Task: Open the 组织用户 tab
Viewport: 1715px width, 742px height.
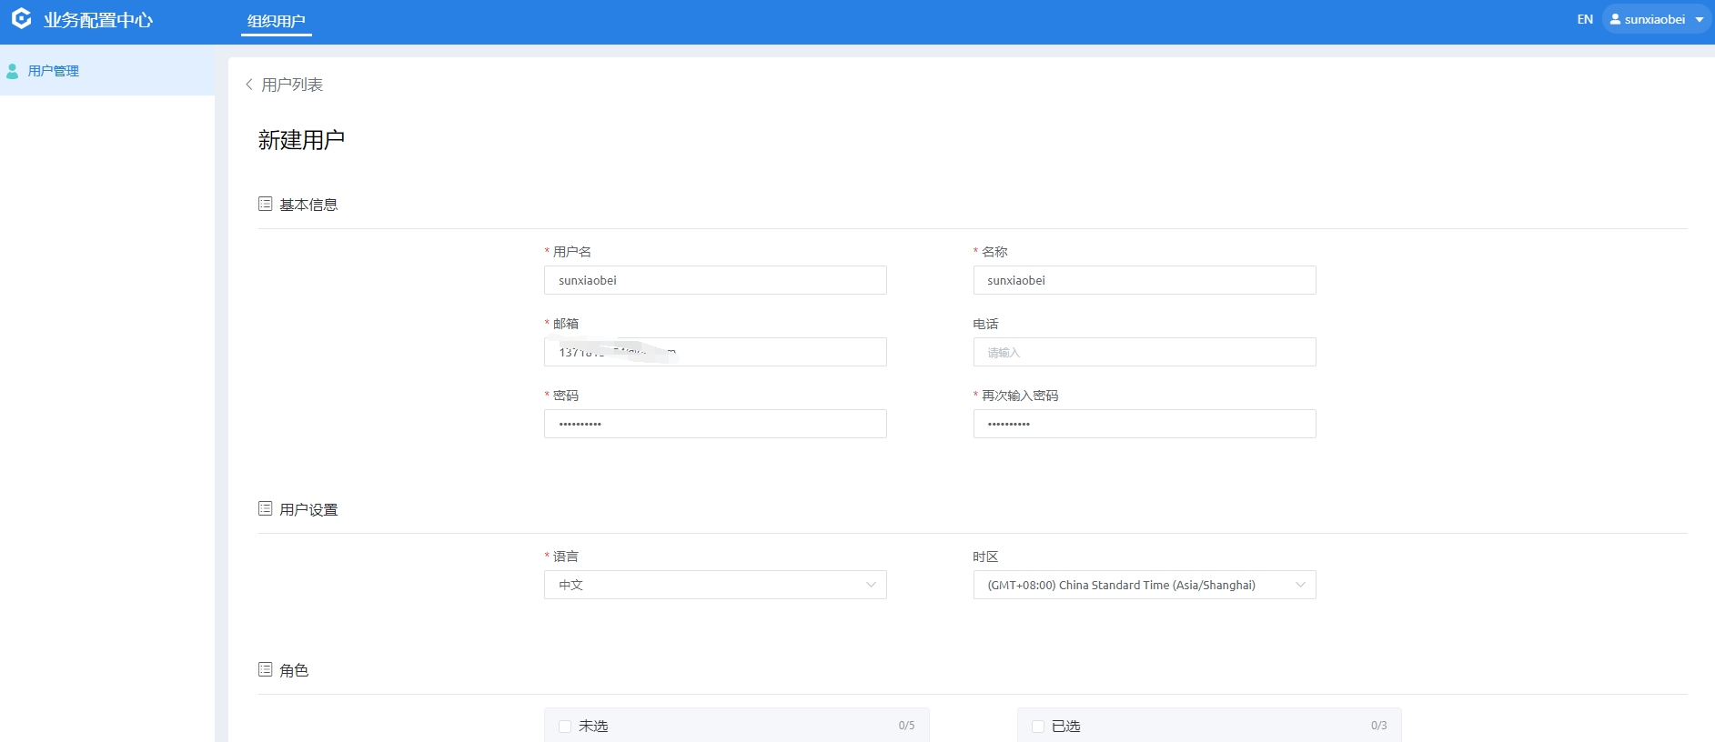Action: coord(277,21)
